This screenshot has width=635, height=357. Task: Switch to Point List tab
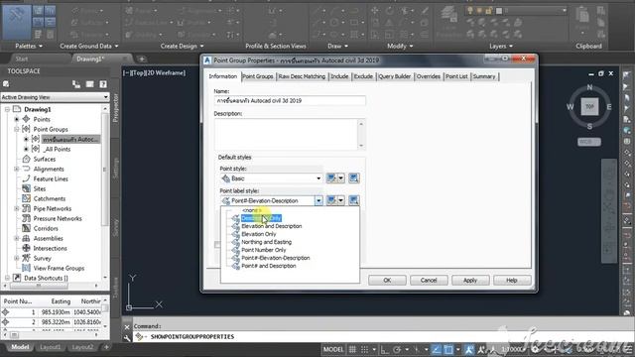(456, 76)
